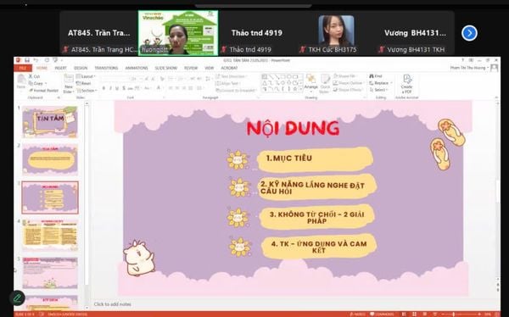
Task: Select the TẬN TÂM title slide thumbnail
Action: point(50,122)
